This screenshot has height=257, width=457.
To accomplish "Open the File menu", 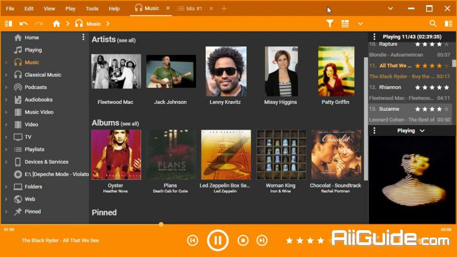I will [10, 9].
